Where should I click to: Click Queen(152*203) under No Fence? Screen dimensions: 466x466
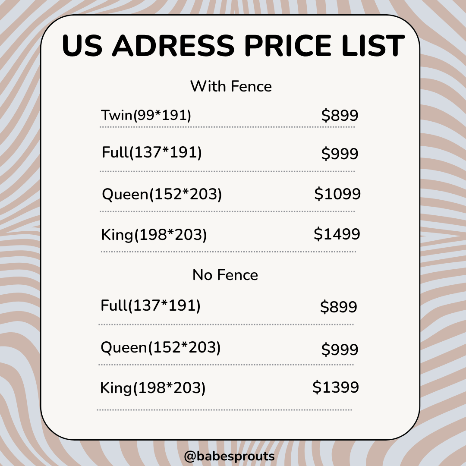[161, 347]
